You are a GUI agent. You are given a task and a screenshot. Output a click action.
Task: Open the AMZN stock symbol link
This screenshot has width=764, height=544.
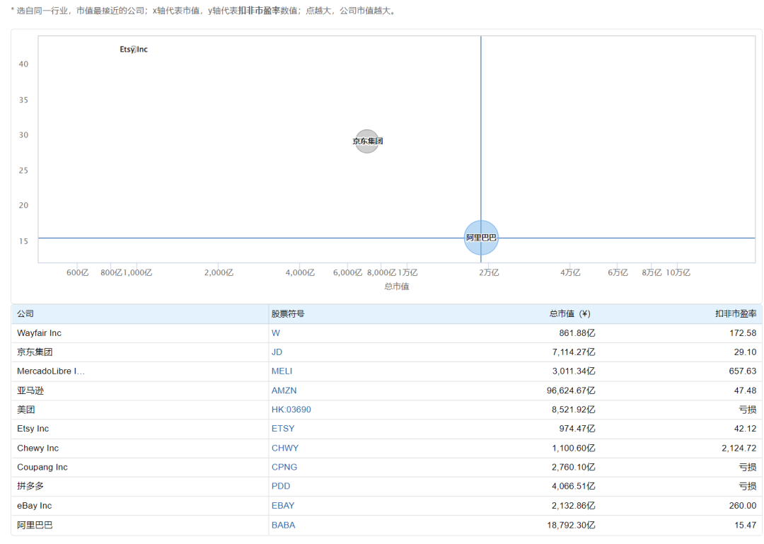click(x=284, y=390)
